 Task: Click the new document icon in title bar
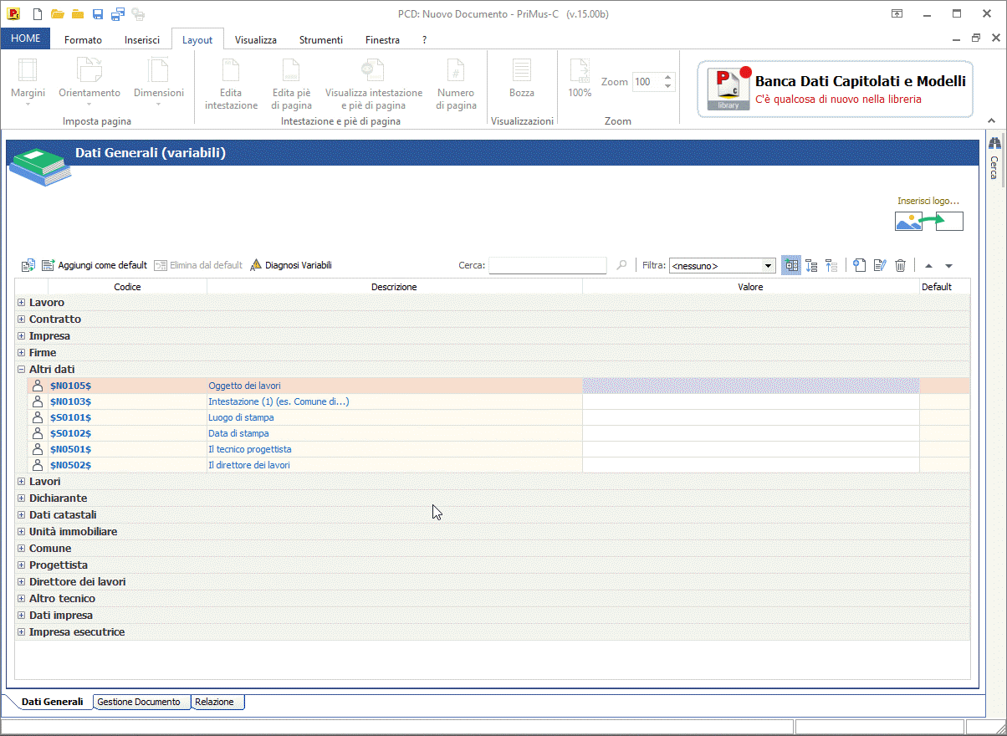click(x=37, y=14)
